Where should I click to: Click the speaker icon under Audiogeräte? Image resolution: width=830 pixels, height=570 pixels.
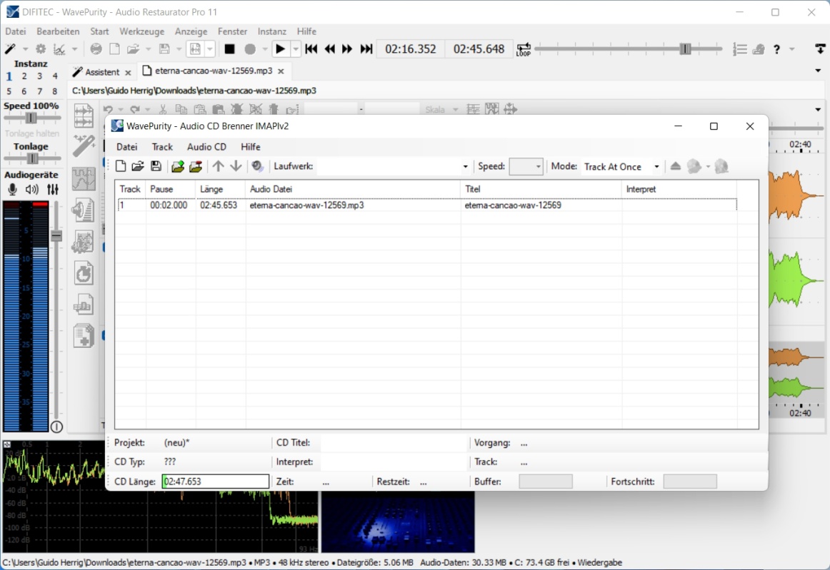point(31,189)
